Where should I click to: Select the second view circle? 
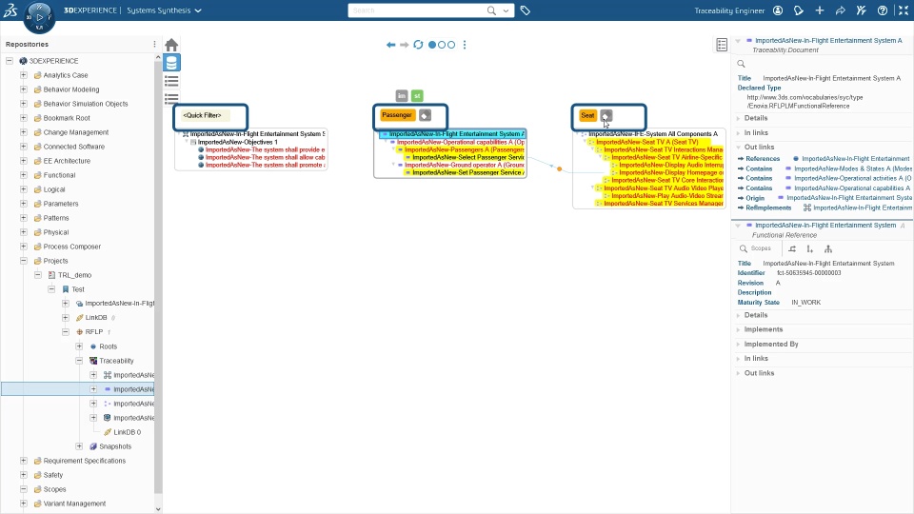click(x=441, y=45)
